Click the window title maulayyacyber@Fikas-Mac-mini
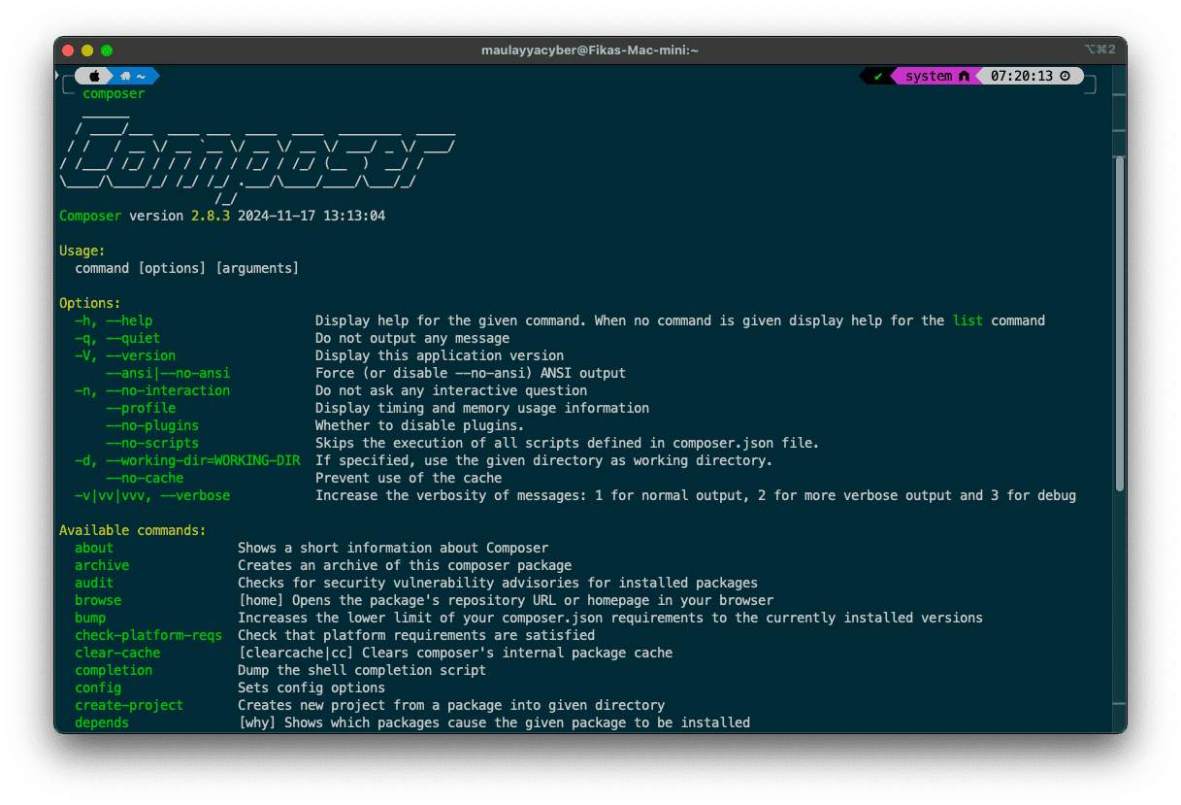 pos(589,50)
